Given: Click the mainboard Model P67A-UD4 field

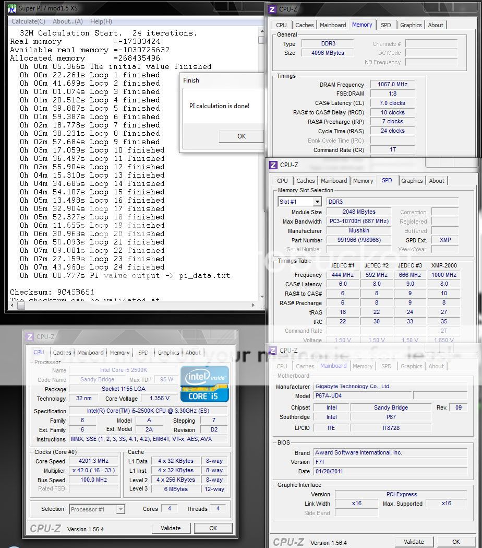Looking at the screenshot, I should click(363, 395).
